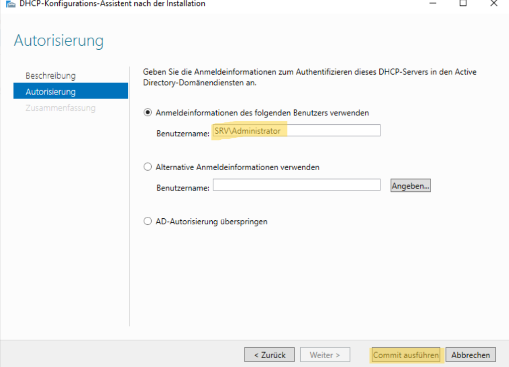Cancel the wizard via 'Abbrechen'

471,355
